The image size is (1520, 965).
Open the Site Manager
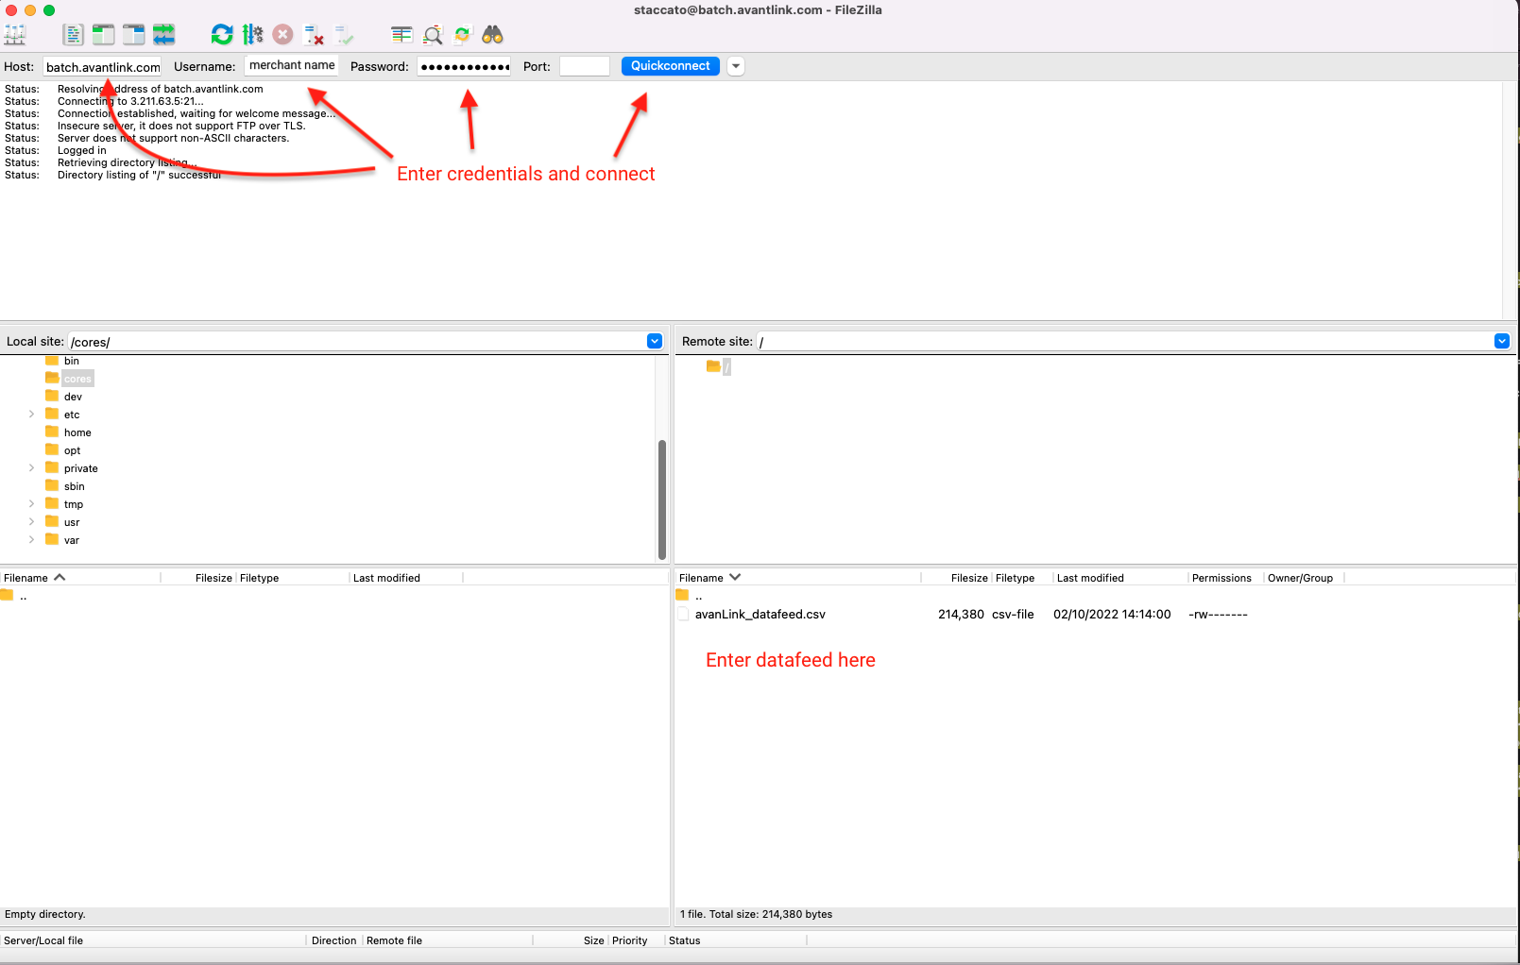click(15, 35)
